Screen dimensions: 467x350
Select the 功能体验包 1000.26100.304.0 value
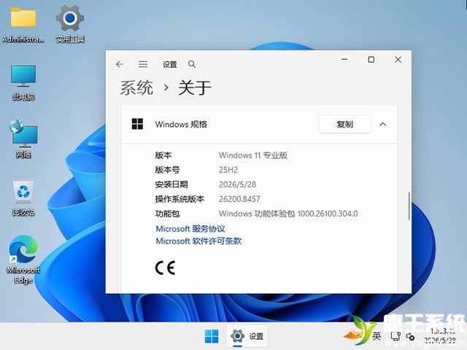pyautogui.click(x=288, y=214)
